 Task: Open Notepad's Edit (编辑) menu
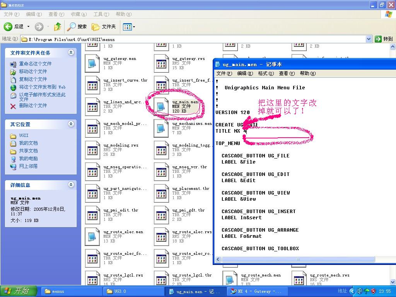[245, 73]
